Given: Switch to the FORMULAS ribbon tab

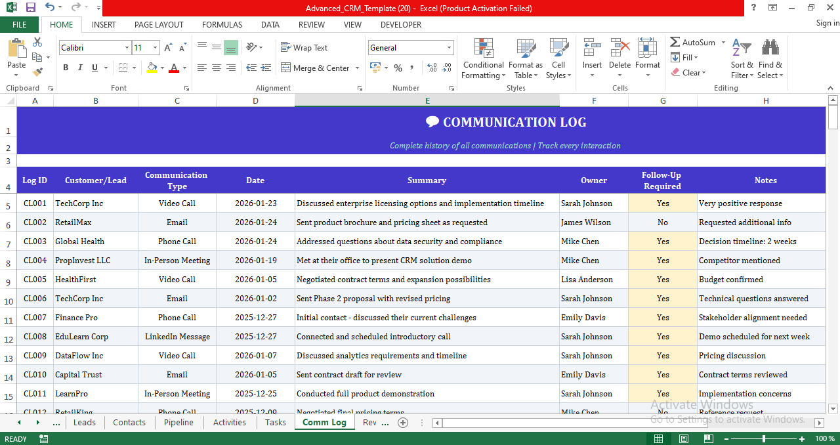Looking at the screenshot, I should (222, 24).
